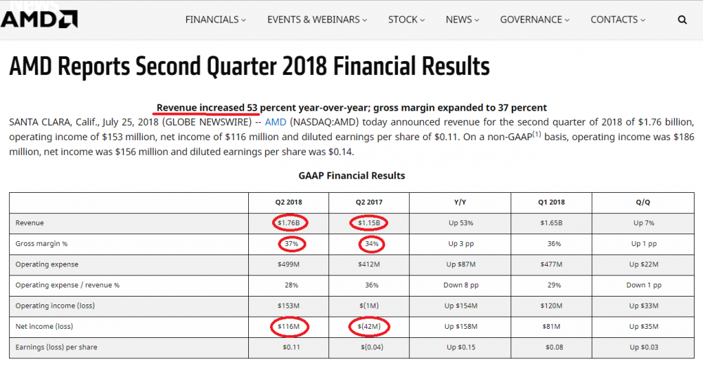Image resolution: width=703 pixels, height=366 pixels.
Task: Click the Q2 2018 column header
Action: (x=289, y=202)
